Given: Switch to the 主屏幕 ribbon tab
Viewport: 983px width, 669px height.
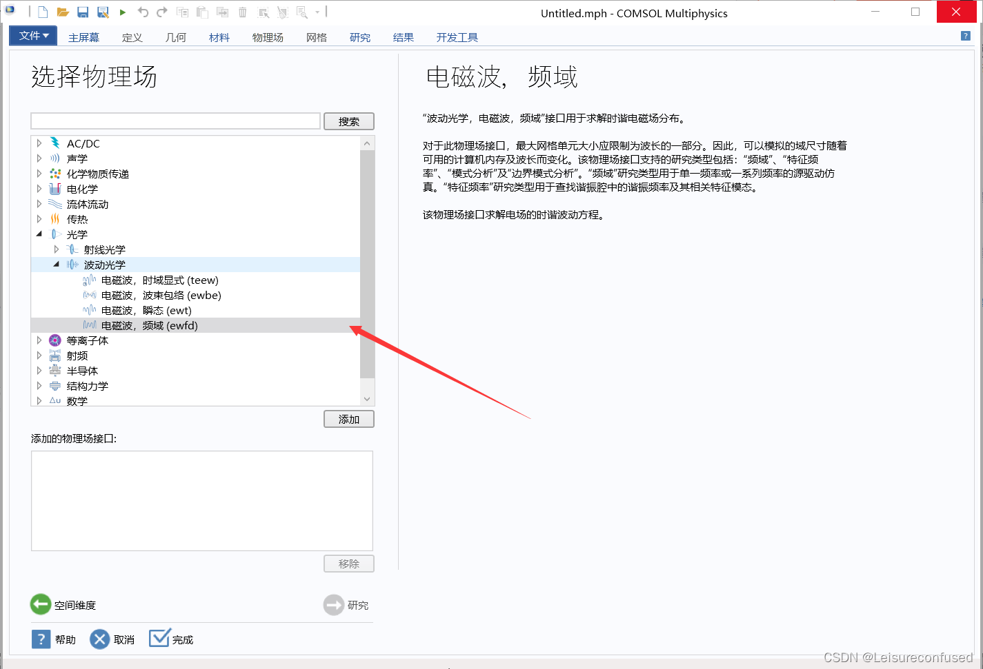Looking at the screenshot, I should click(x=83, y=37).
